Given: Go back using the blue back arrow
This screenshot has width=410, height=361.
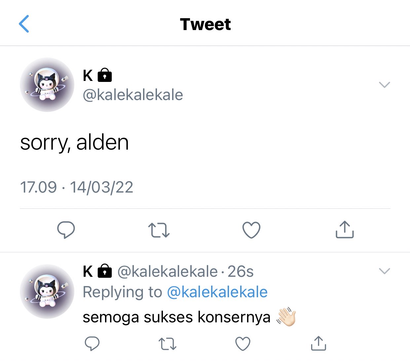Looking at the screenshot, I should [x=24, y=24].
